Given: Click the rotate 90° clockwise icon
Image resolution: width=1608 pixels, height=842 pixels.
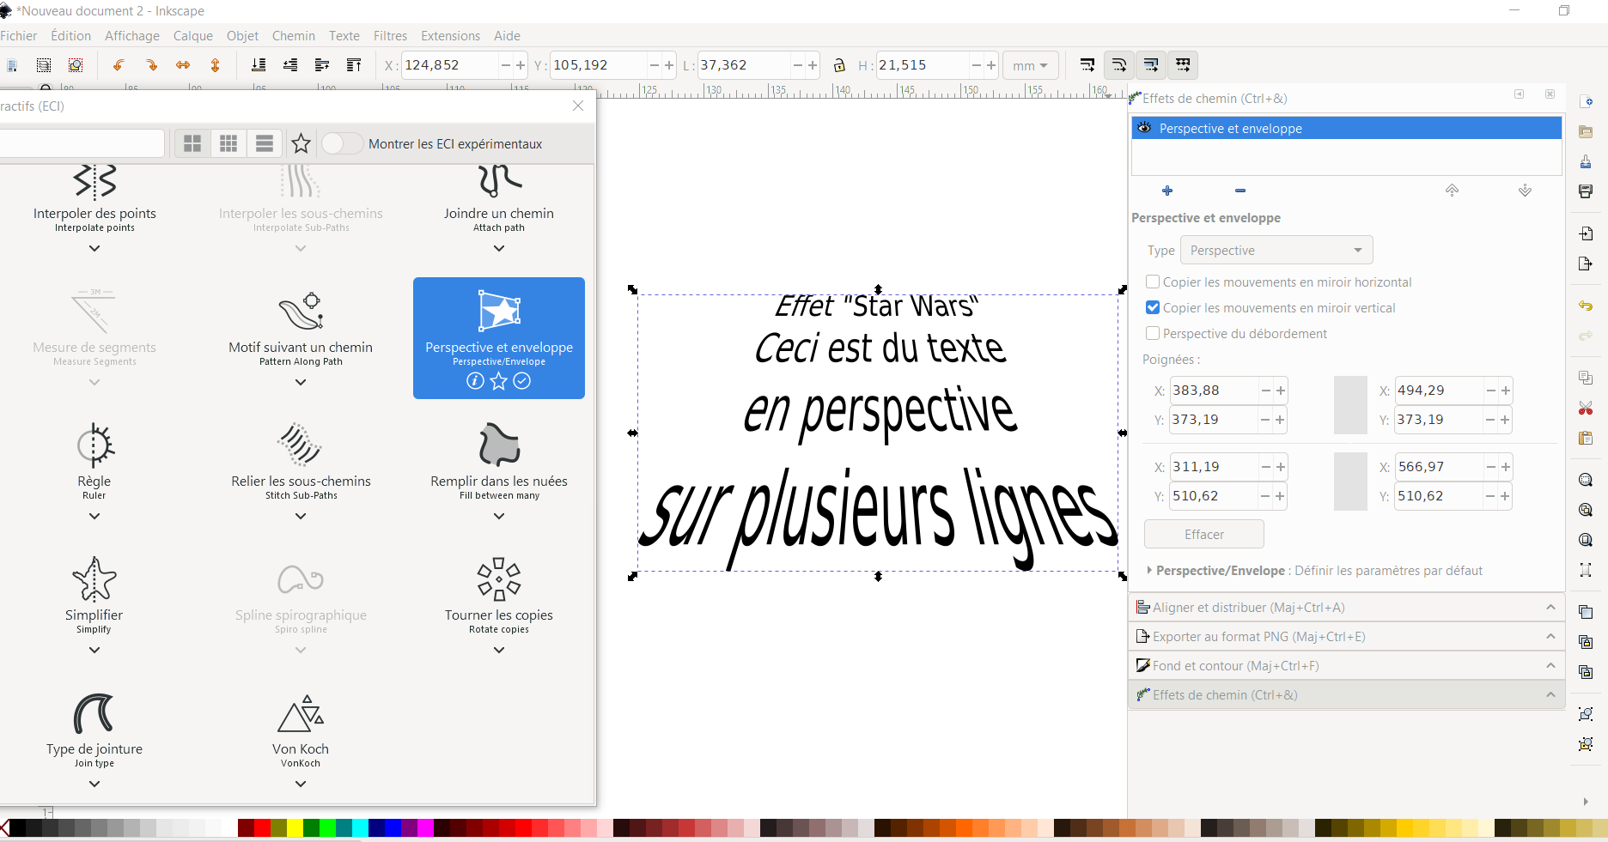Looking at the screenshot, I should point(152,65).
